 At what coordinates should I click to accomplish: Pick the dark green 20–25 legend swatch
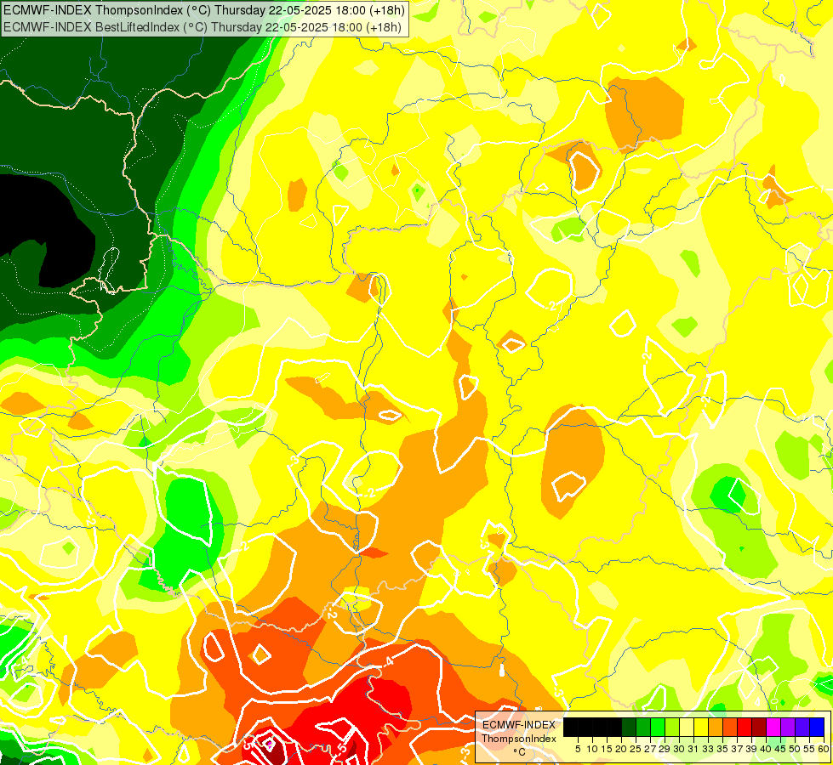629,728
